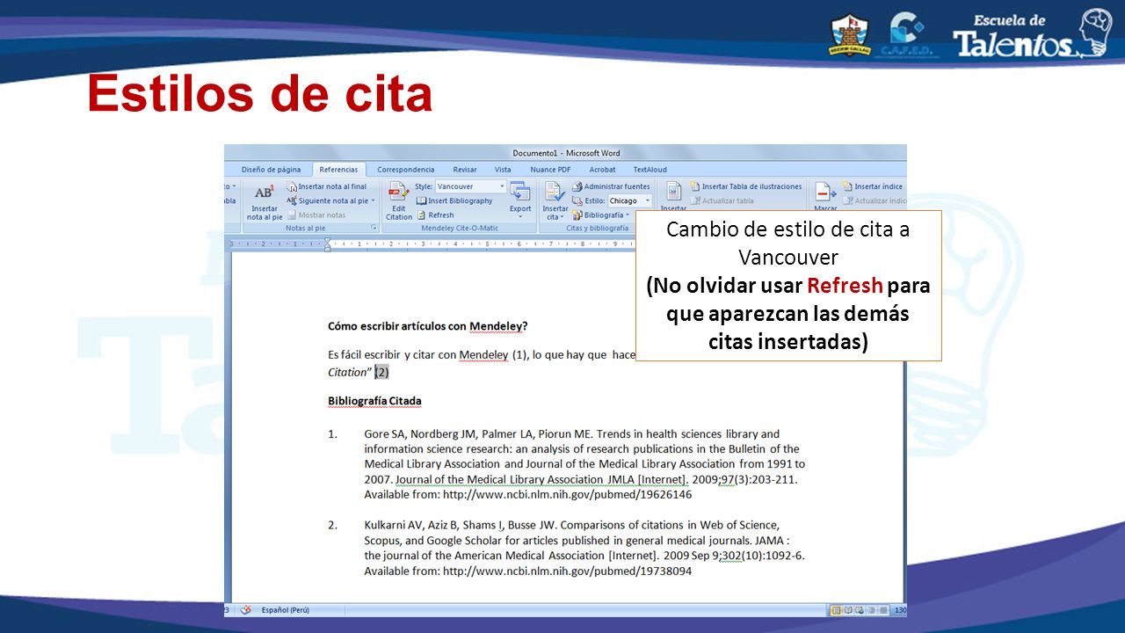The width and height of the screenshot is (1125, 633).
Task: Click the Documento1 - Microsoft Word title bar
Action: (566, 153)
